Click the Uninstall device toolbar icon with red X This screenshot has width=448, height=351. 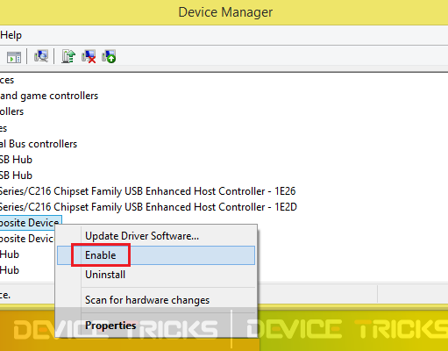click(x=89, y=56)
